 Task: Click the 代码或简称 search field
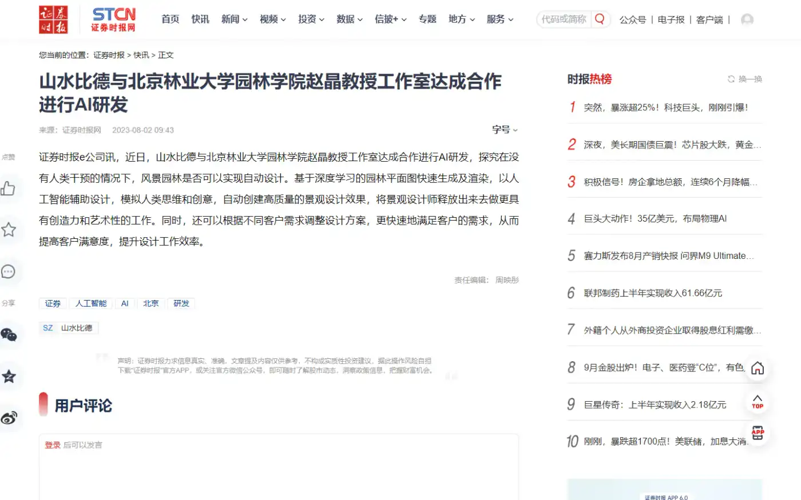coord(564,19)
